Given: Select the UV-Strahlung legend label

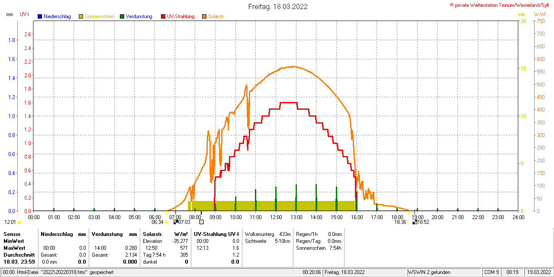Looking at the screenshot, I should 181,16.
